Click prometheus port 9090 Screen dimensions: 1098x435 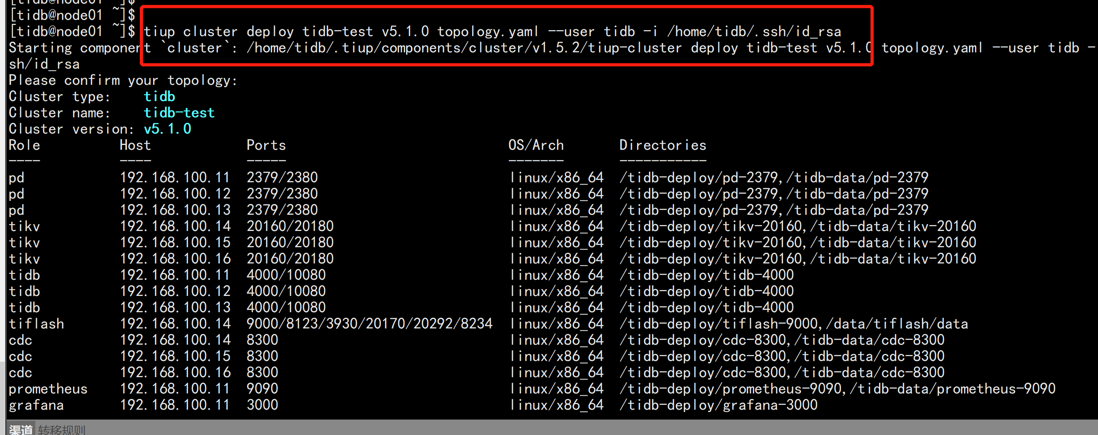pos(262,389)
